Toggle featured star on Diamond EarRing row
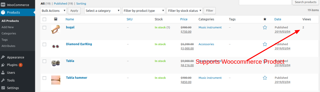320x92 pixels. click(265, 44)
